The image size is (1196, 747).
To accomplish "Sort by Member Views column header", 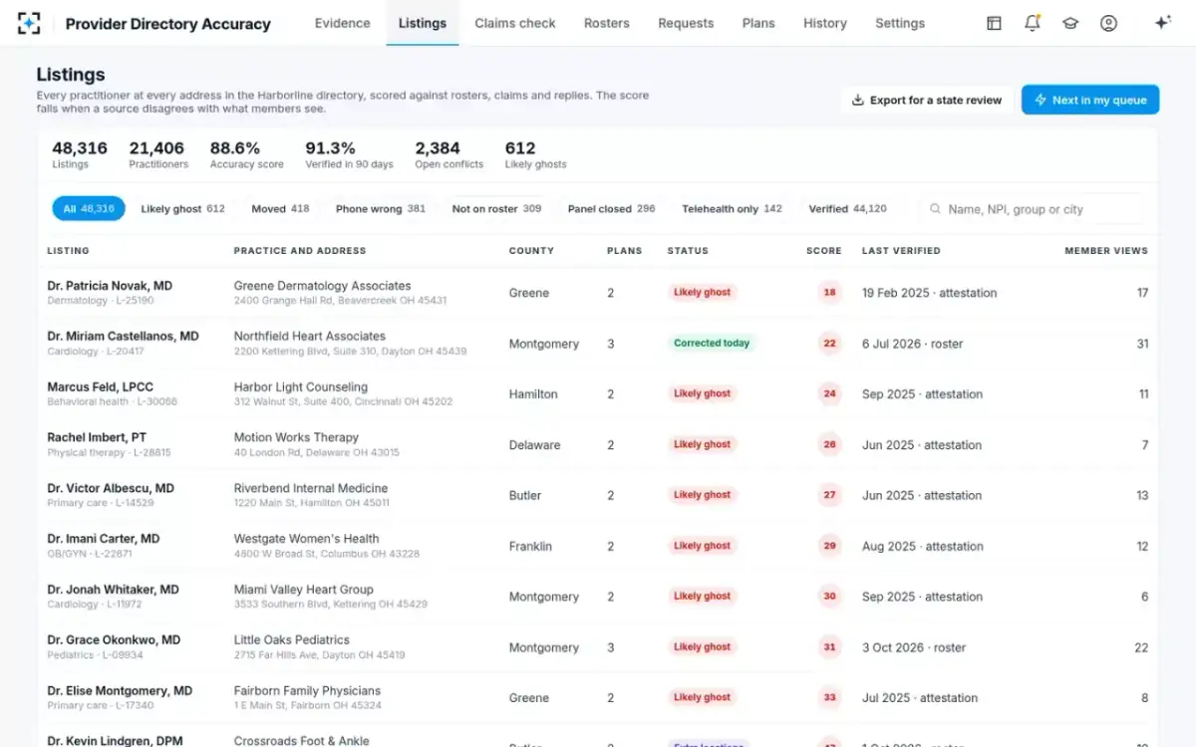I will tap(1106, 251).
